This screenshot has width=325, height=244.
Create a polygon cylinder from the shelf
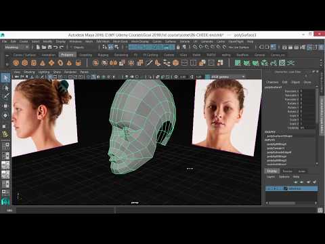click(x=34, y=62)
